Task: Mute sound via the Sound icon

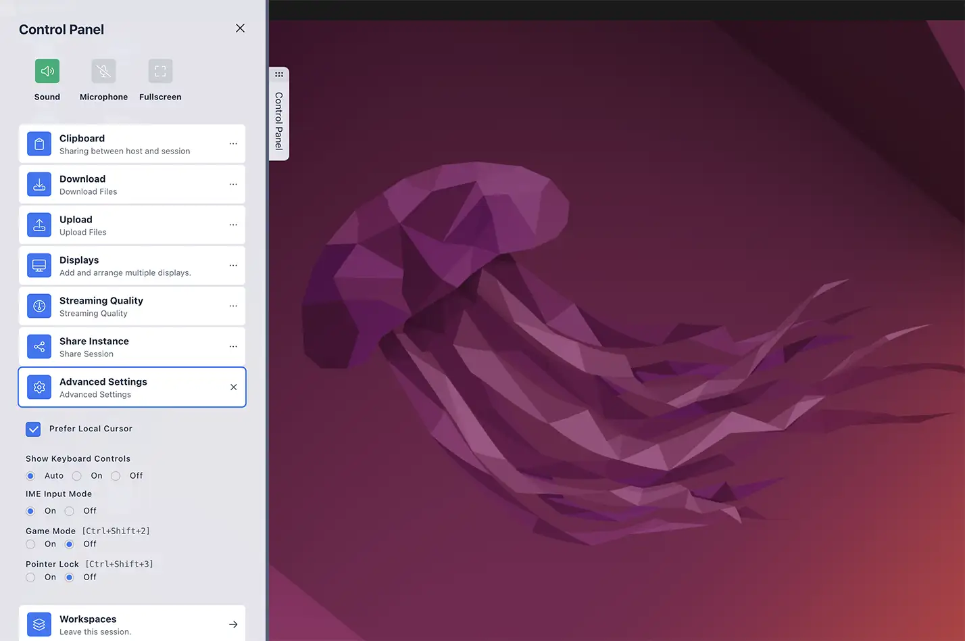Action: coord(47,70)
